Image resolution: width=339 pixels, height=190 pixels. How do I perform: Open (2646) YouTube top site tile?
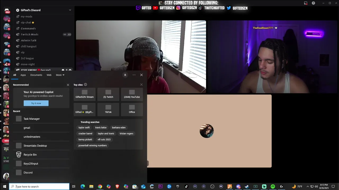(132, 94)
